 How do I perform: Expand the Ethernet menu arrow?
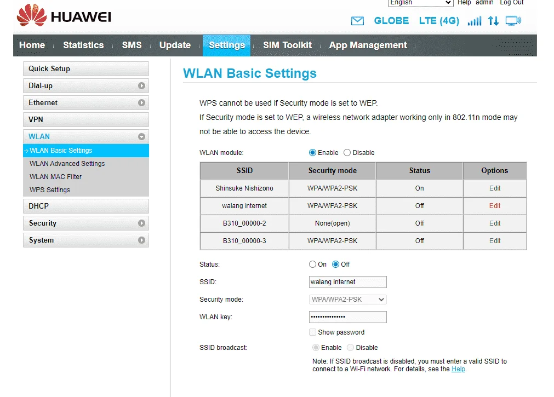(141, 103)
